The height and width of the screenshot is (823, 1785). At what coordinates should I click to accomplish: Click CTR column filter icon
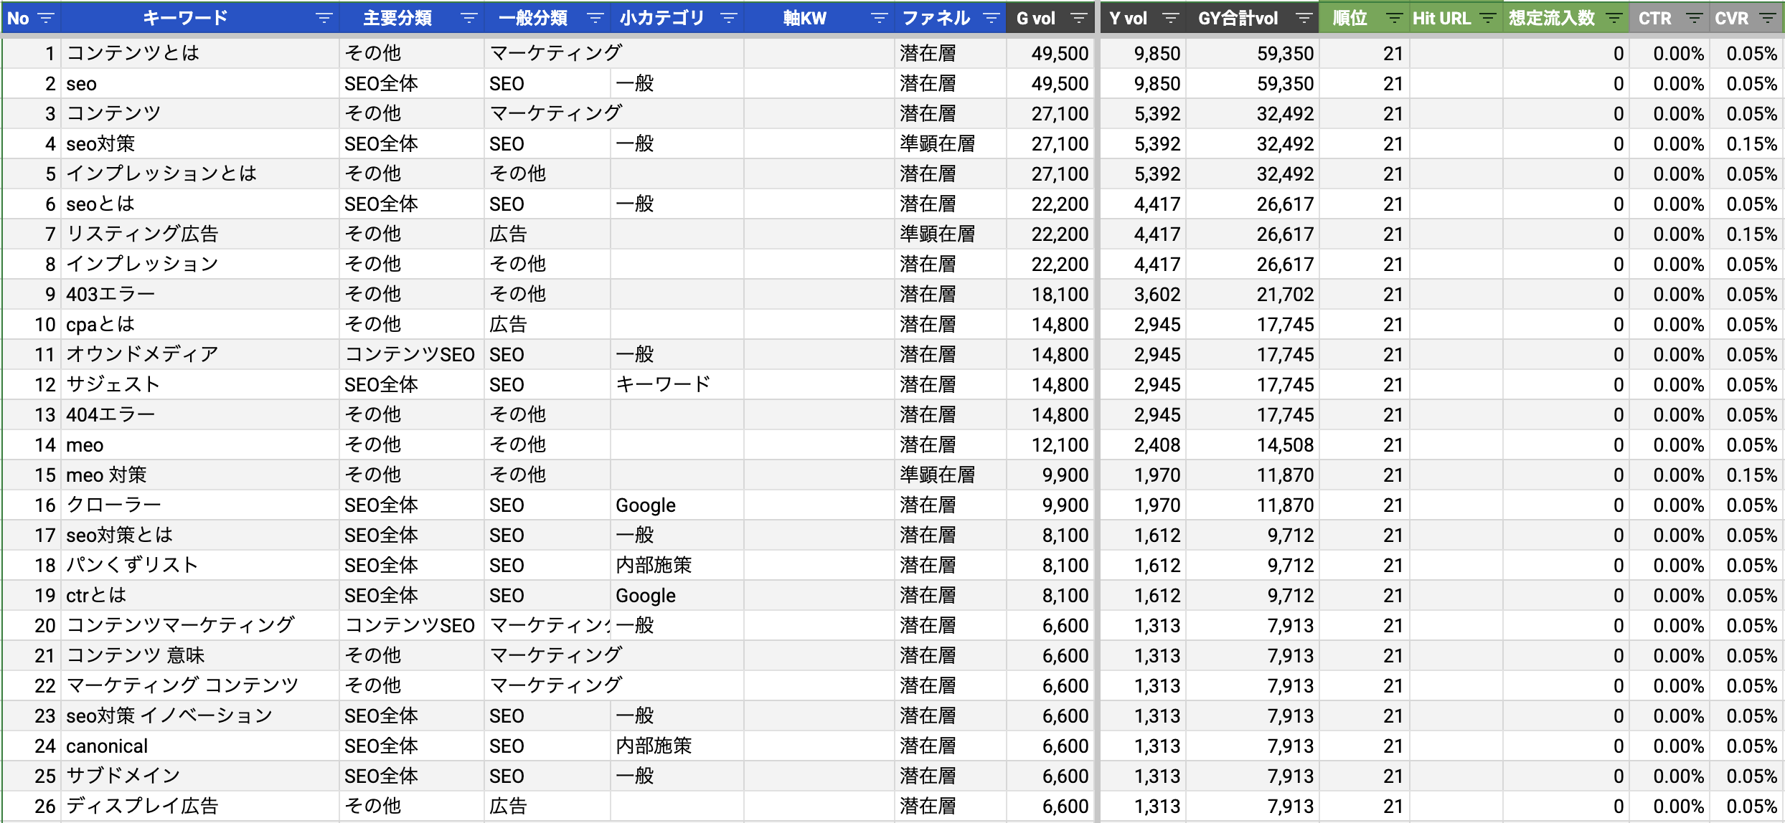pos(1695,19)
